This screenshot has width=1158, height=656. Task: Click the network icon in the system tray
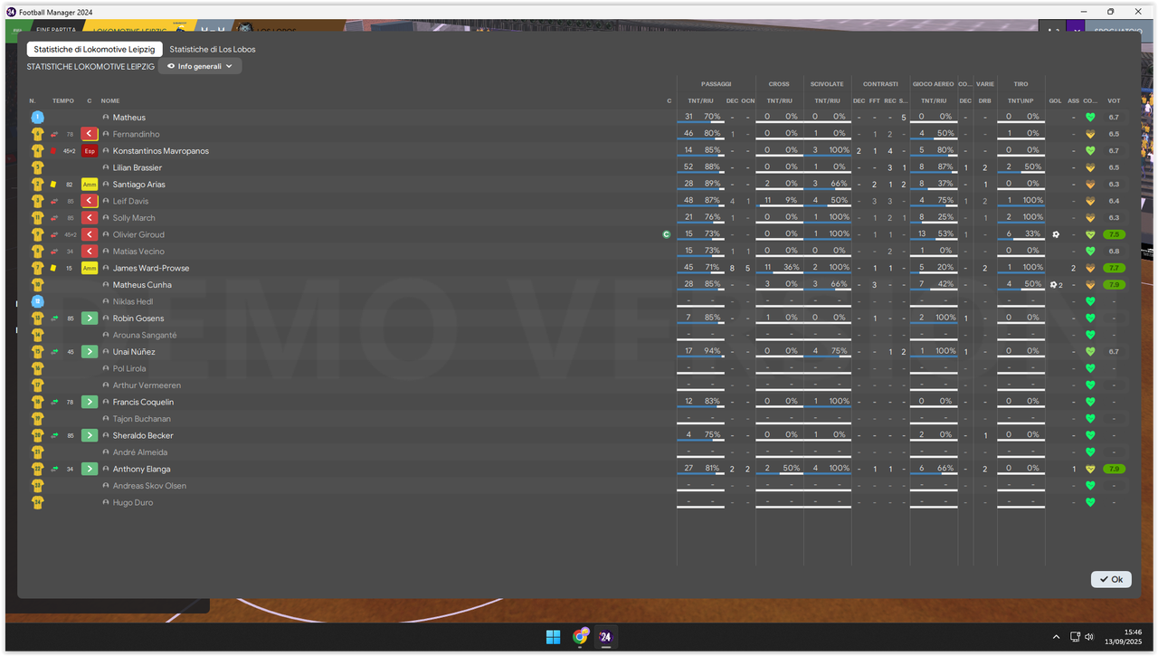(x=1075, y=637)
